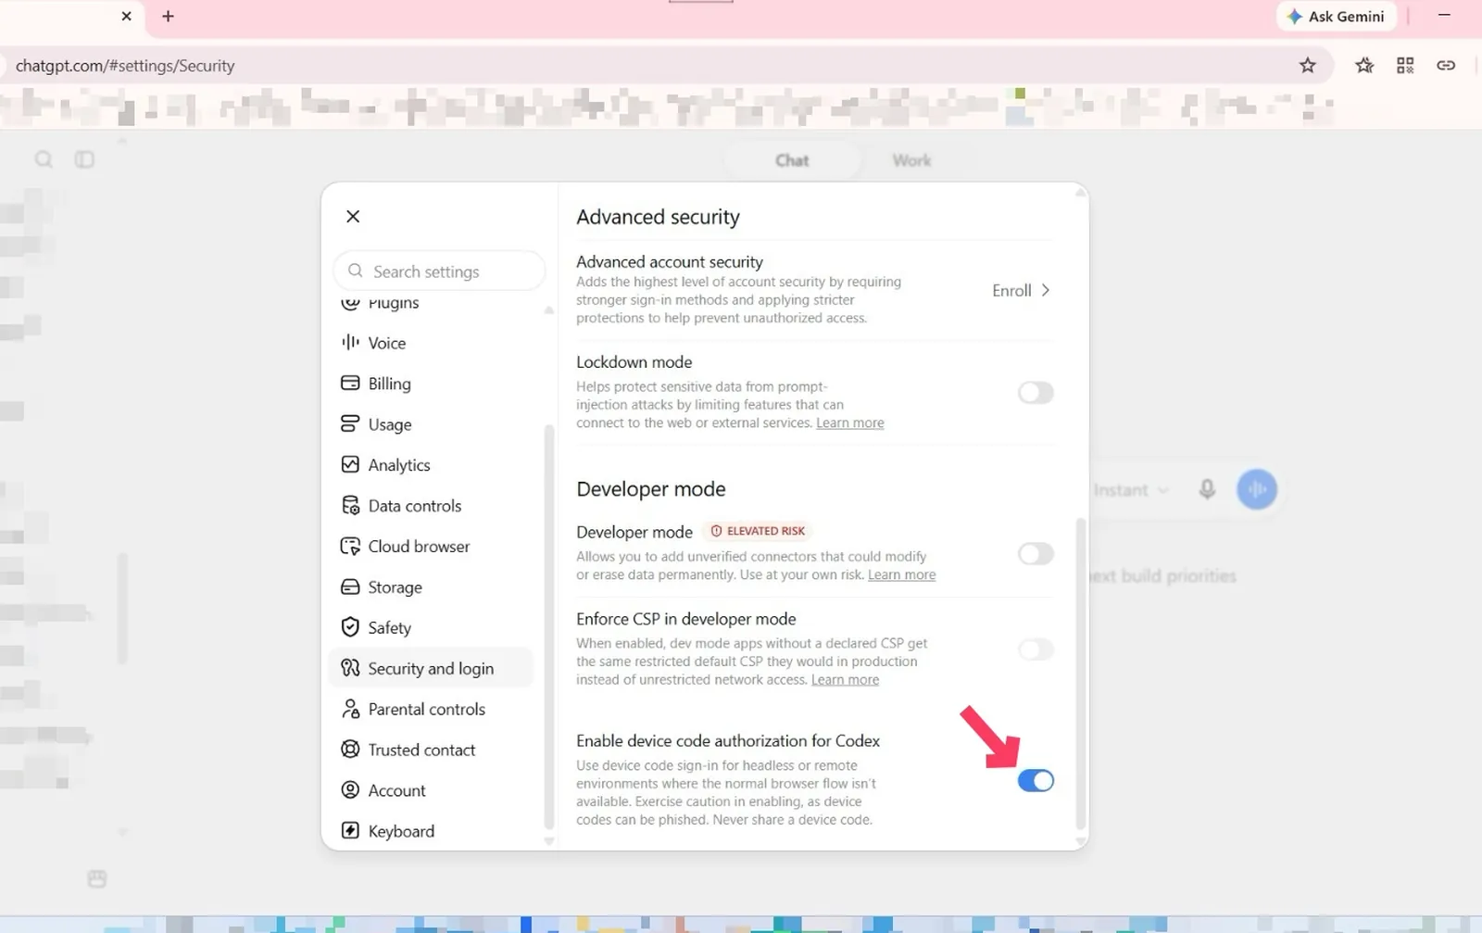The height and width of the screenshot is (933, 1482).
Task: Click the ELEVATED RISK badge
Action: [758, 531]
